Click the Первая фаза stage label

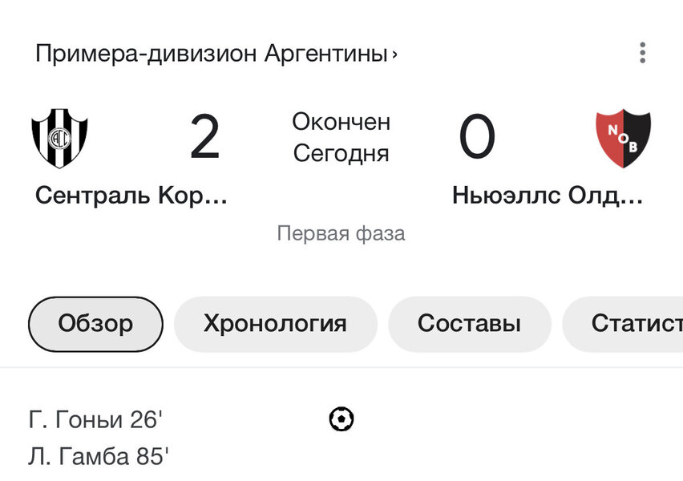point(341,233)
